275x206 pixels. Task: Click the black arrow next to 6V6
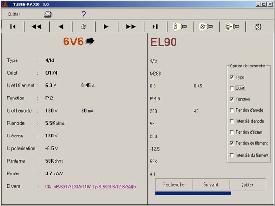(90, 41)
